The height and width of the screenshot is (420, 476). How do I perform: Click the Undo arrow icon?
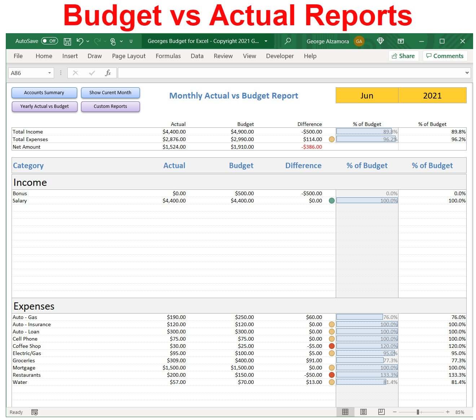(80, 41)
